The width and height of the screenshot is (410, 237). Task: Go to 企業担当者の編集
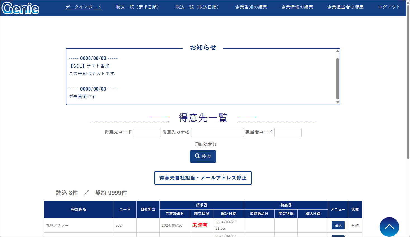point(345,7)
